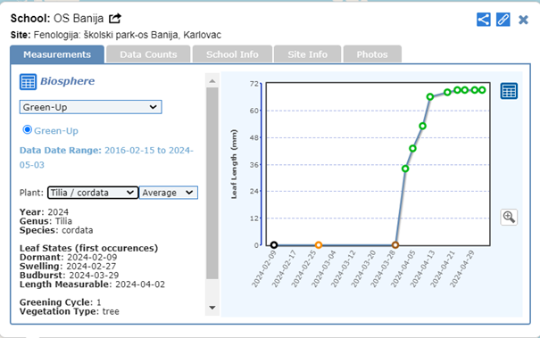Click the 'Dormant: 2024-02-09' text
The width and height of the screenshot is (540, 338).
68,257
